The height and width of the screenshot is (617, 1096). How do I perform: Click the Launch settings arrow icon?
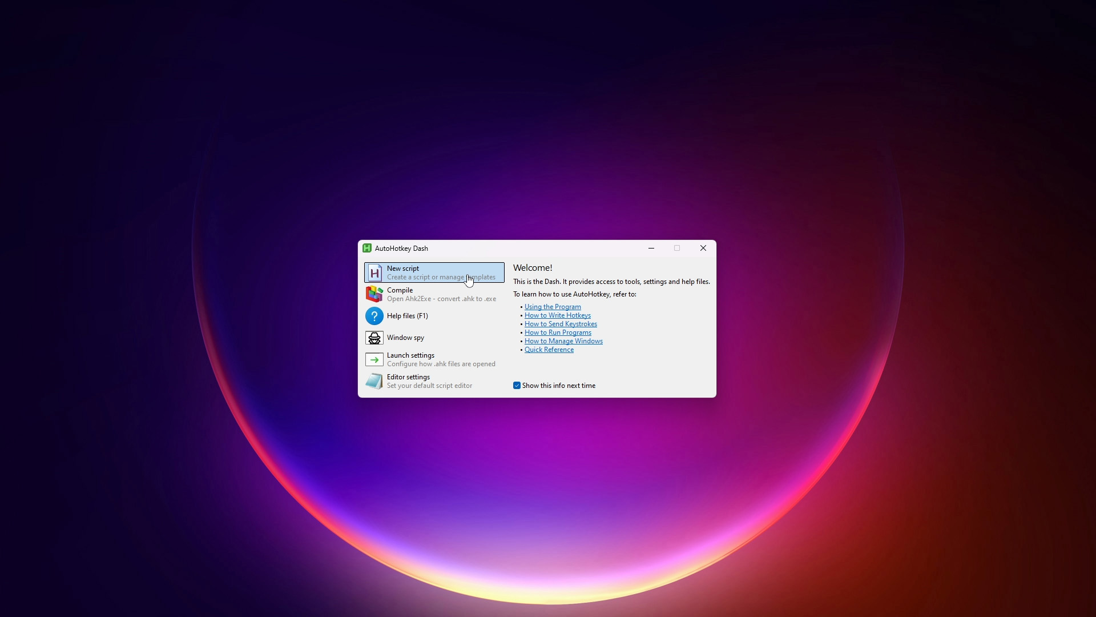pyautogui.click(x=374, y=359)
